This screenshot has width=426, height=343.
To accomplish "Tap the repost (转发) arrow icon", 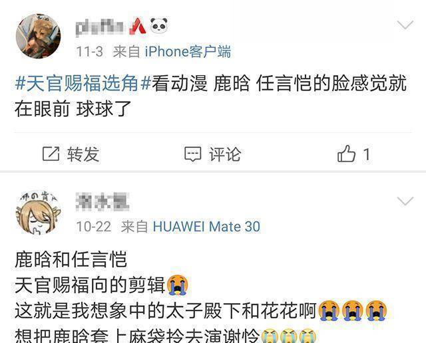I will point(51,154).
